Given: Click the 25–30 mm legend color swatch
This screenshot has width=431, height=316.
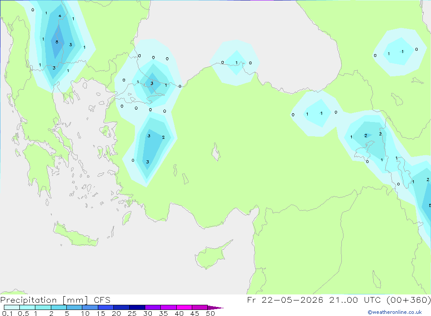Looking at the screenshot, I should pos(137,307).
